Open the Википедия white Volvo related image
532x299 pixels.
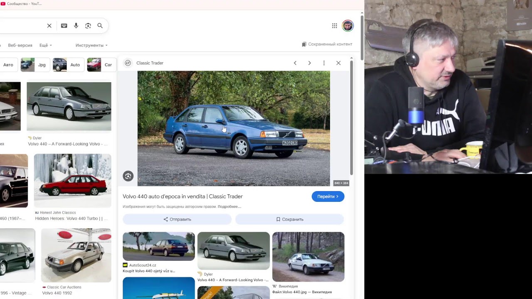tap(308, 257)
